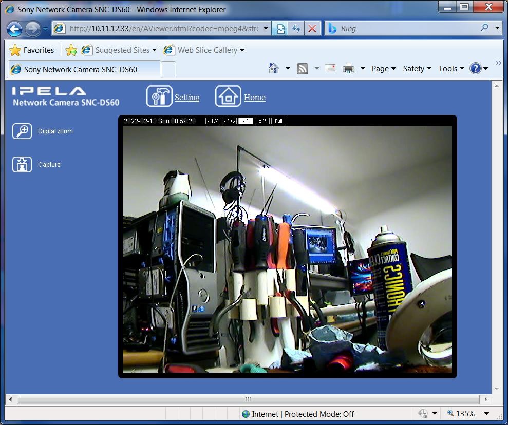Viewport: 508px width, 425px height.
Task: Click the red Stop loading icon
Action: click(x=312, y=29)
